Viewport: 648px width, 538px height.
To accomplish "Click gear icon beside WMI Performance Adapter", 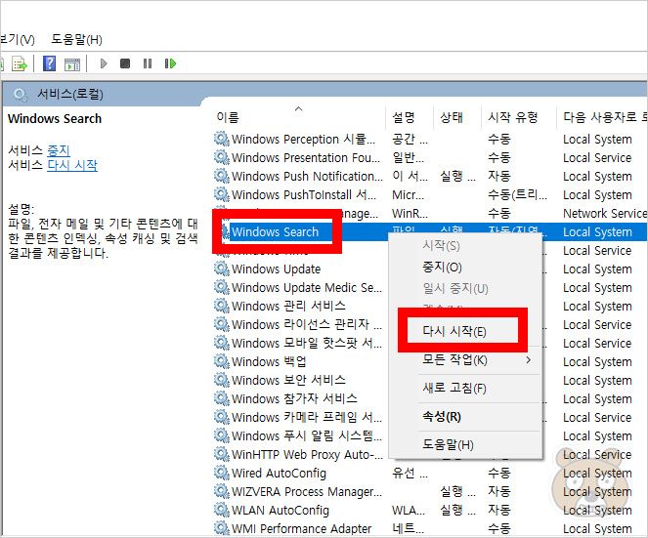I will 222,529.
